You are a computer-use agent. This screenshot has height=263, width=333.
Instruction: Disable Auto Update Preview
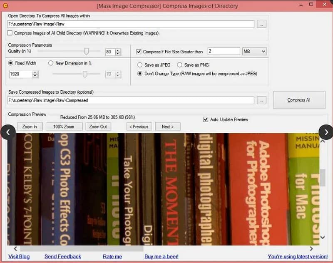[x=205, y=119]
